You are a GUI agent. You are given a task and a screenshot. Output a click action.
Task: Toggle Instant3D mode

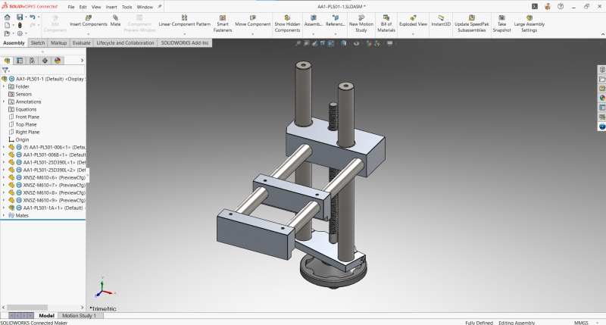click(x=441, y=18)
